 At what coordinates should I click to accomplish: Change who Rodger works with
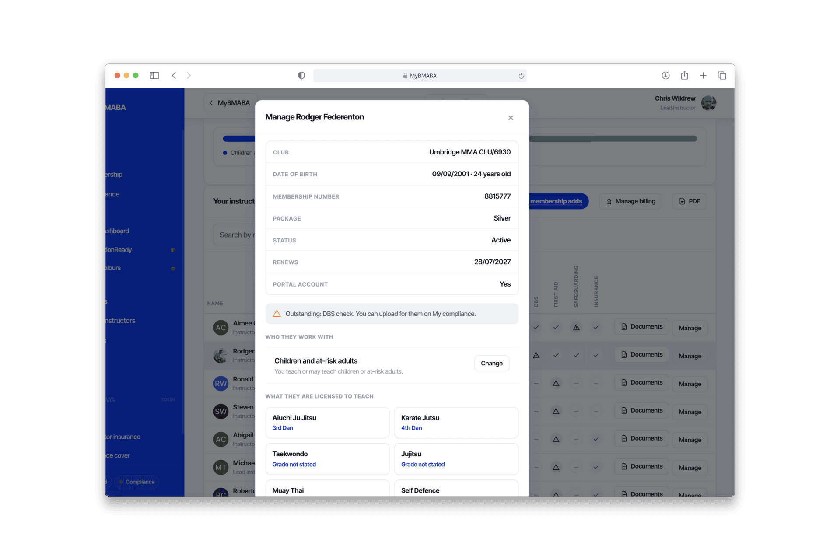492,363
